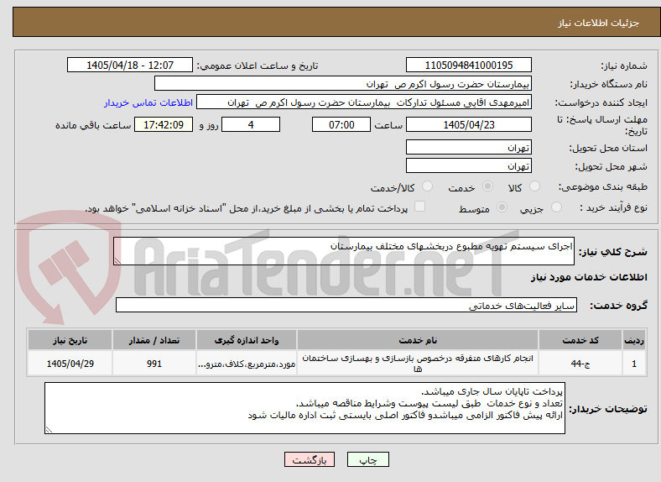The image size is (661, 482).
Task: Click the کد خدمت column header
Action: (x=580, y=340)
